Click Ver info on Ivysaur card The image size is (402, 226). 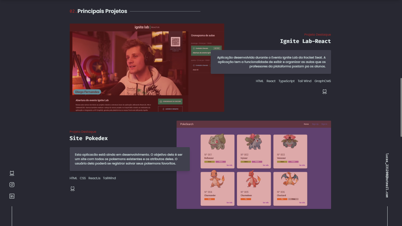pos(266,165)
